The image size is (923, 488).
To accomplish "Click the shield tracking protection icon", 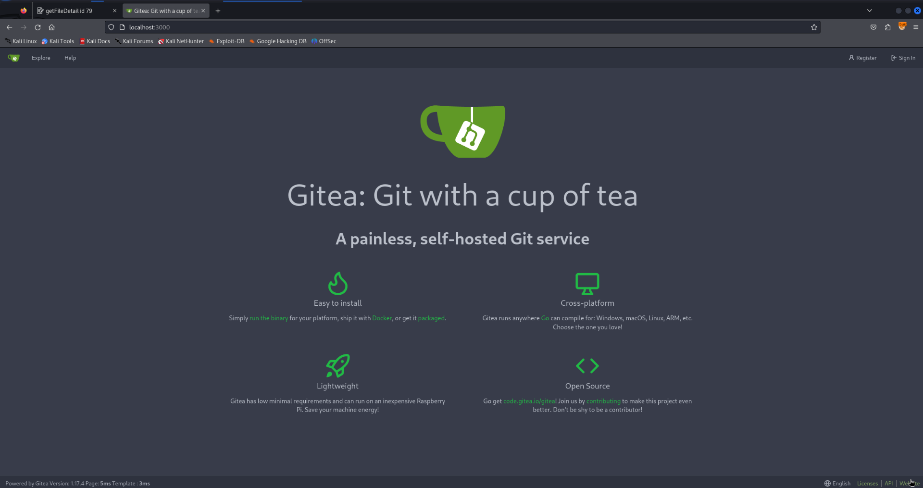I will tap(111, 27).
